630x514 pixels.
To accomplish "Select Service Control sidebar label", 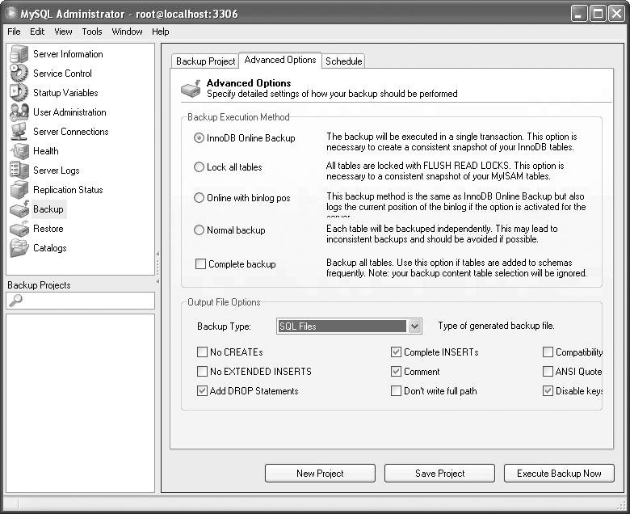I will [x=62, y=74].
